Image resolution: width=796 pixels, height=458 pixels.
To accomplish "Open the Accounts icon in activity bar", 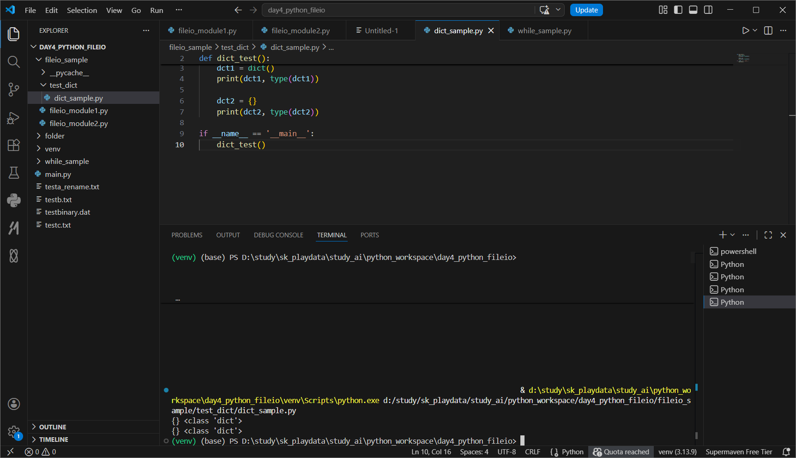I will (x=14, y=404).
